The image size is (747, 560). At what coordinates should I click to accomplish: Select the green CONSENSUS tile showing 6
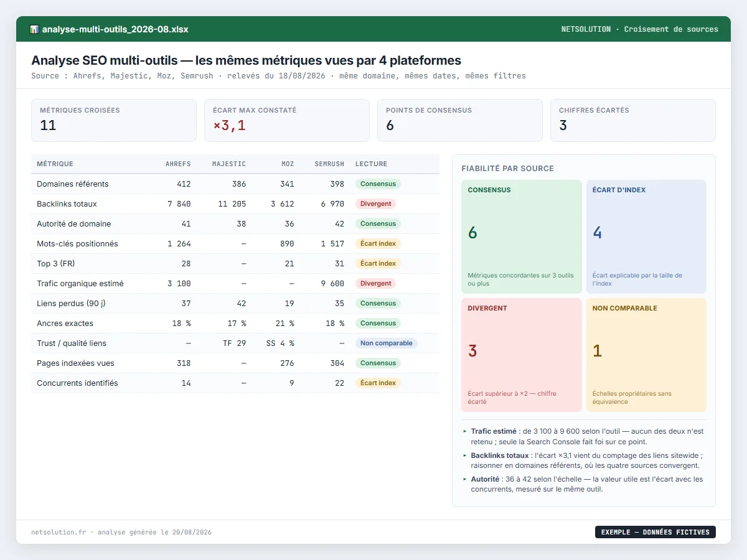(x=522, y=236)
